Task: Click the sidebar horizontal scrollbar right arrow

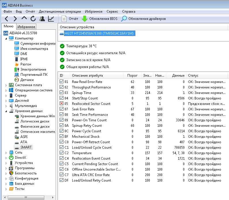Action: [x=53, y=197]
